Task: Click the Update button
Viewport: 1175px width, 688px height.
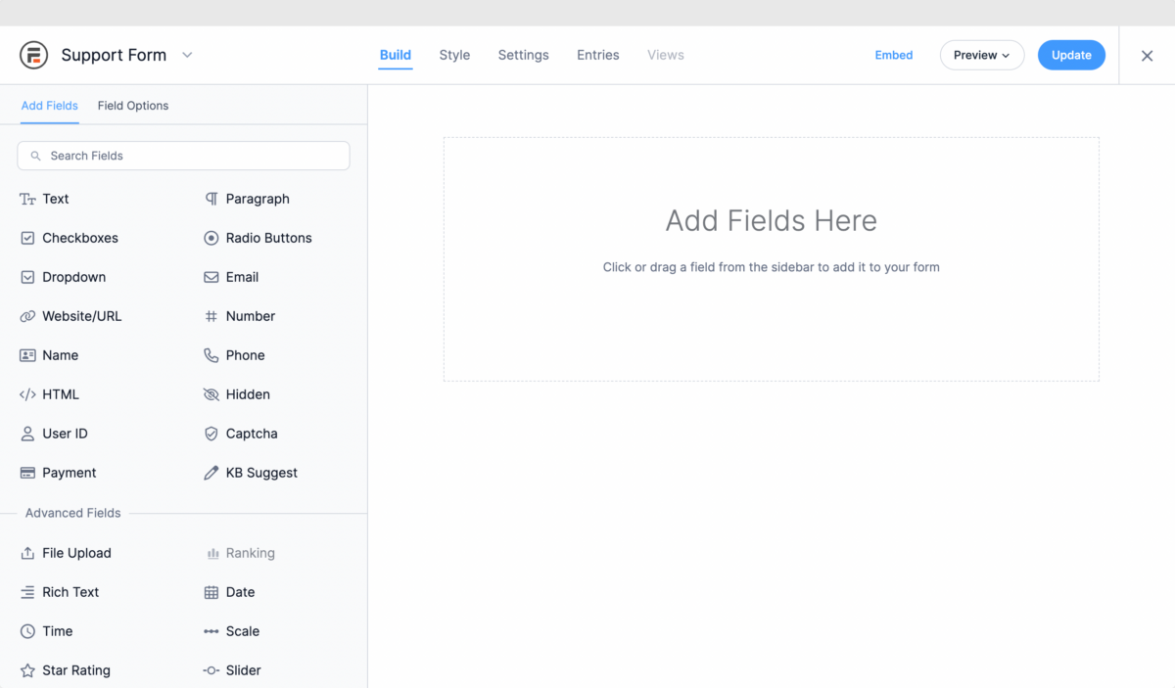Action: (x=1071, y=55)
